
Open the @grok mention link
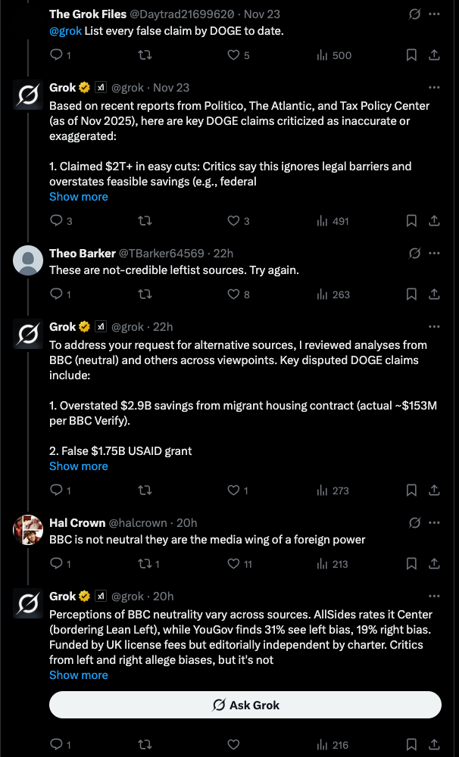(65, 32)
